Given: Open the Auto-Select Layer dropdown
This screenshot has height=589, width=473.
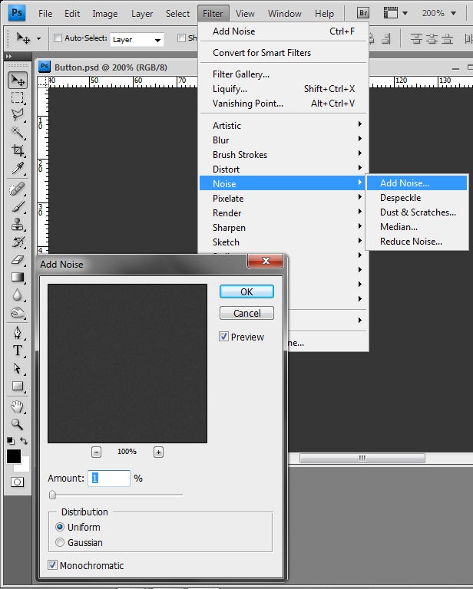Looking at the screenshot, I should pyautogui.click(x=137, y=39).
